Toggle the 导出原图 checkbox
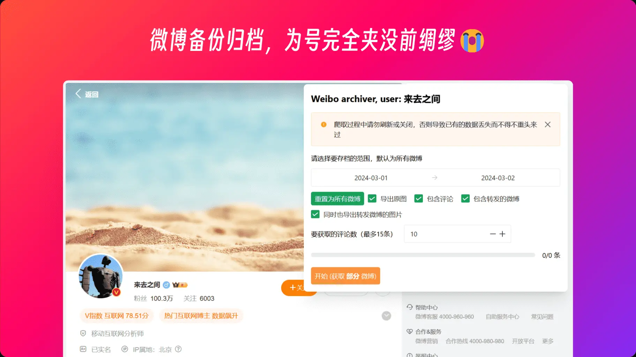The width and height of the screenshot is (636, 357). coord(372,199)
